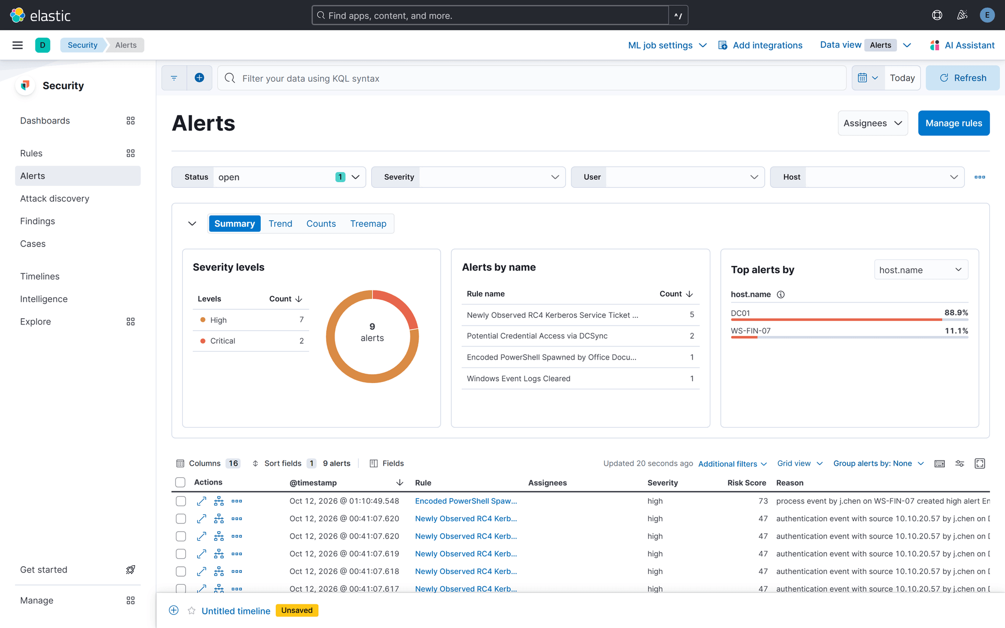This screenshot has width=1005, height=628.
Task: Open the AI Assistant
Action: click(x=962, y=45)
